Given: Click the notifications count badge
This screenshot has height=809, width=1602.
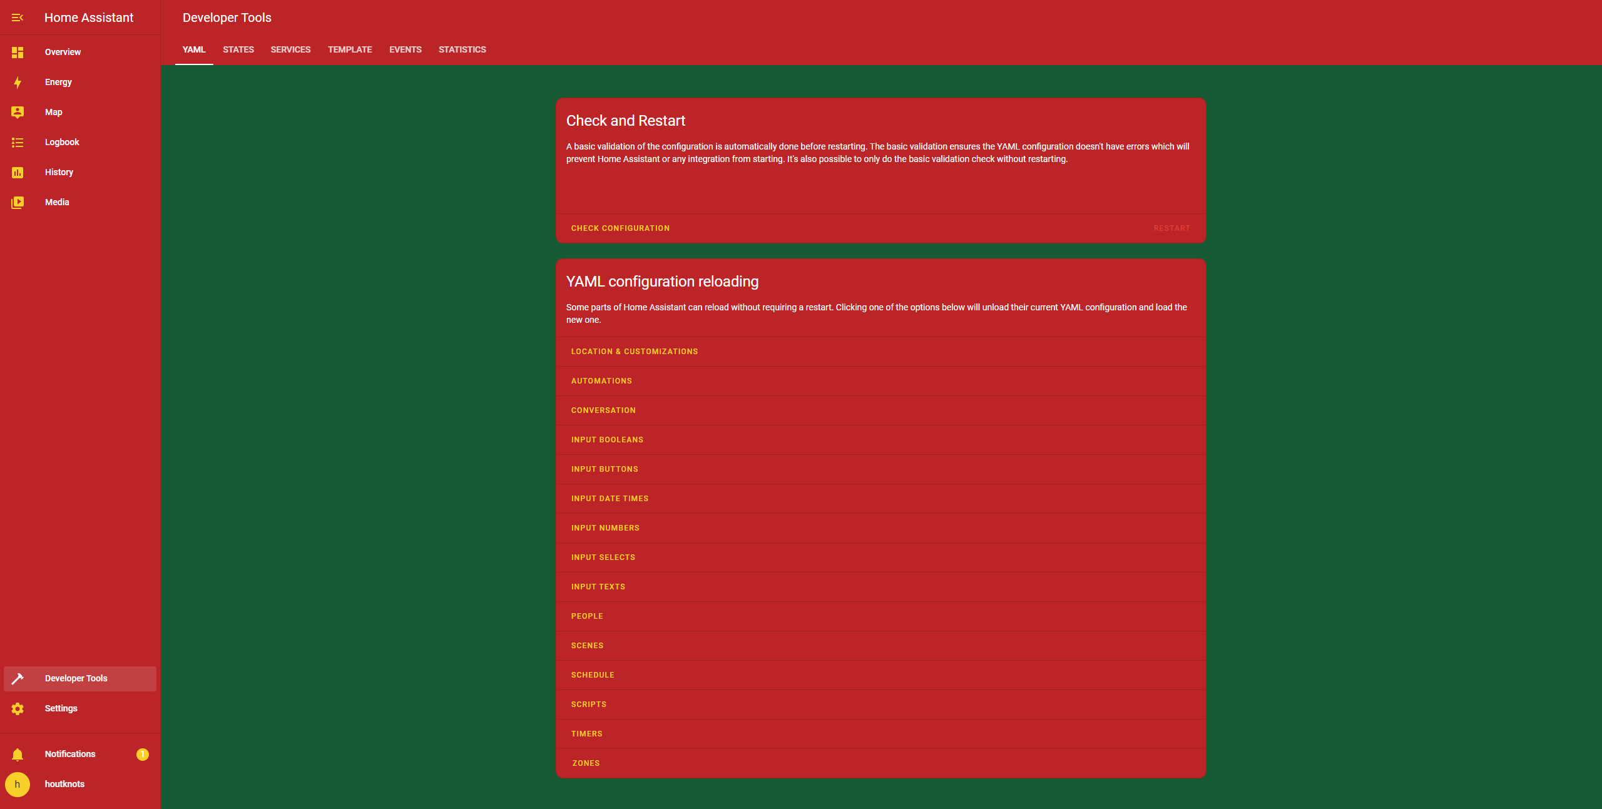Looking at the screenshot, I should point(143,755).
